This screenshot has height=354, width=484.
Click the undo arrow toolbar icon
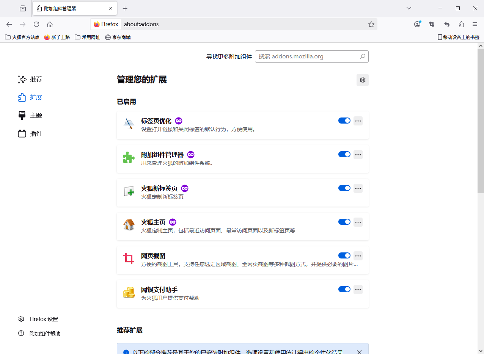click(x=447, y=24)
